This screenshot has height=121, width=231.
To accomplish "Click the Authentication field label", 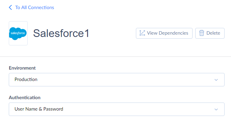I will [25, 97].
